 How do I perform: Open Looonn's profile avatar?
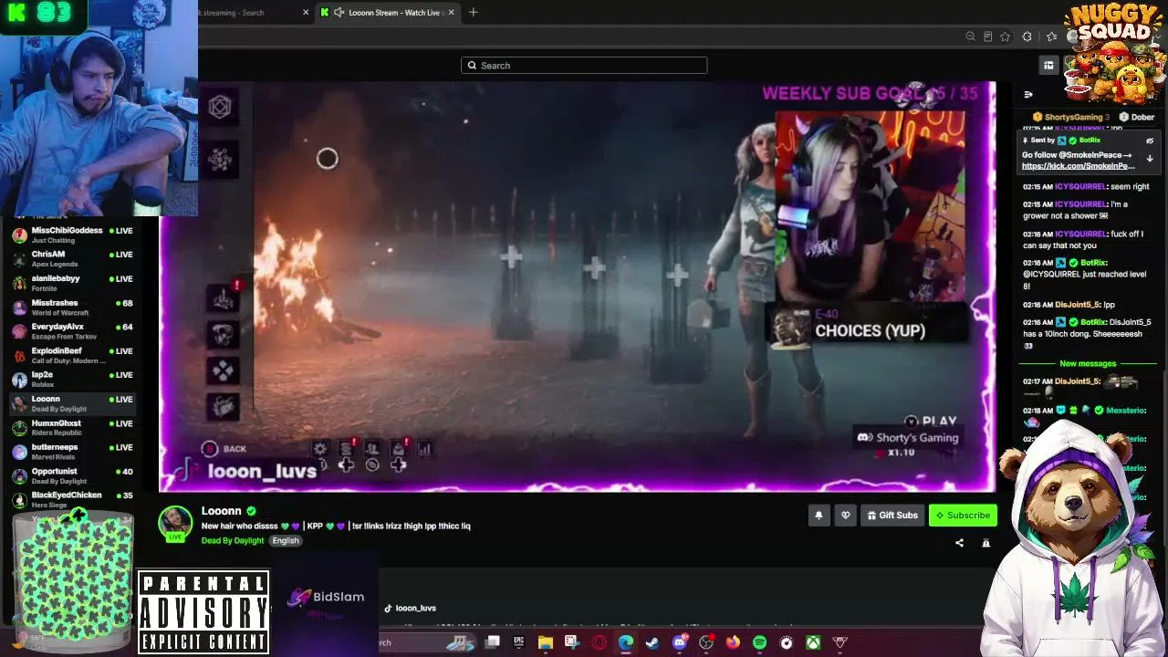(x=175, y=523)
